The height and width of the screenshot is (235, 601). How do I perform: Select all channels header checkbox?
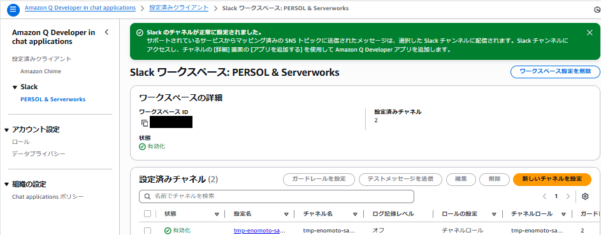pyautogui.click(x=148, y=213)
